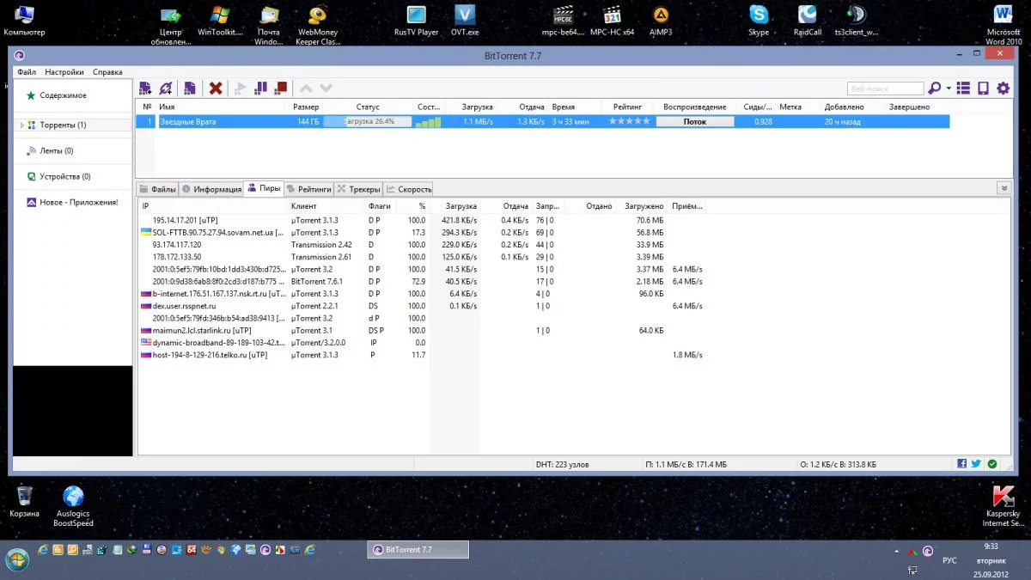Click the Create New Torrent icon
This screenshot has width=1031, height=580.
(190, 89)
